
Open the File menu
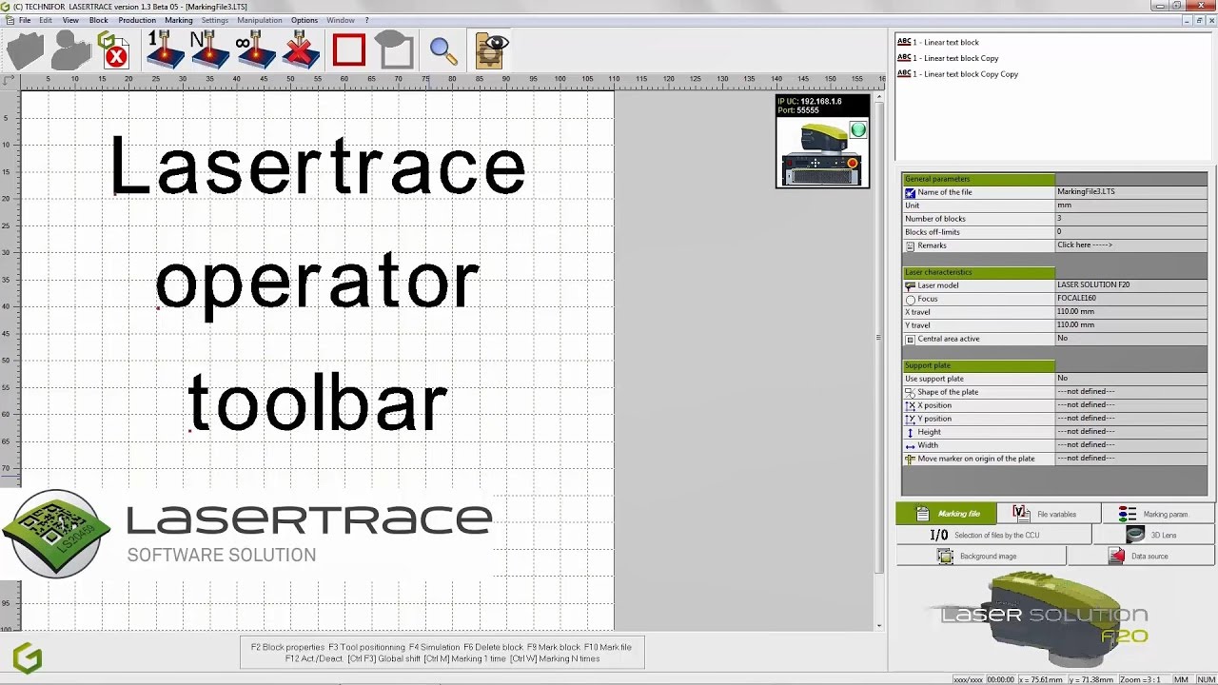point(25,20)
